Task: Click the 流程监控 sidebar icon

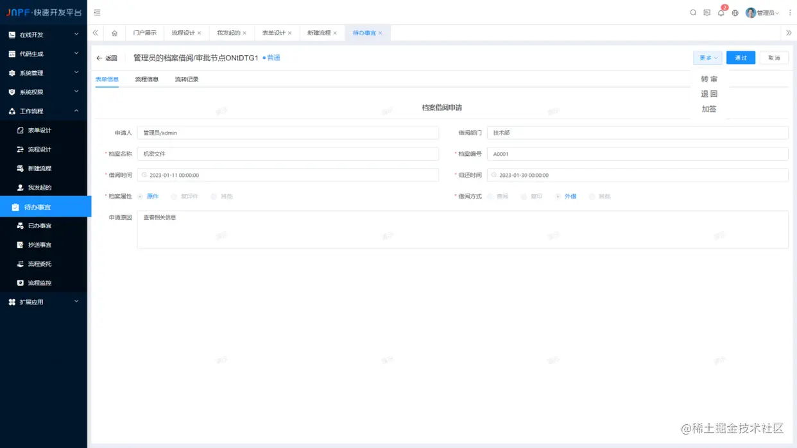Action: click(20, 283)
